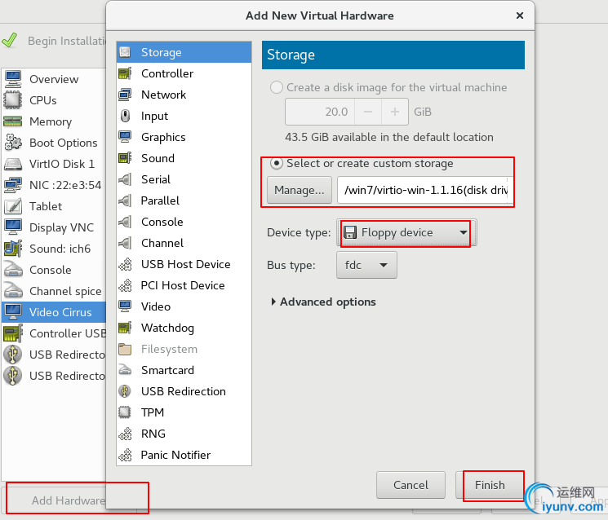
Task: Enable 'Create a disk image' radio option
Action: [276, 87]
